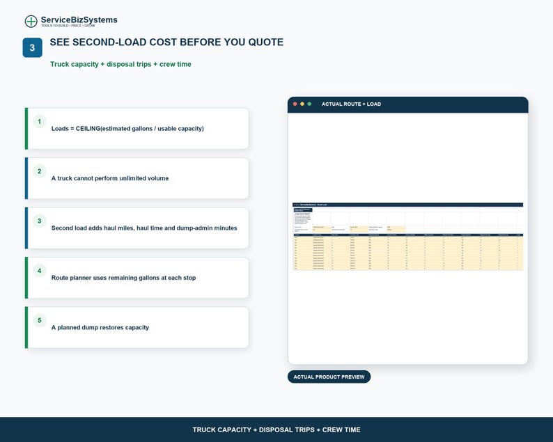Click the ServiceBizSystems plus-circle logo icon
The image size is (553, 442).
click(x=31, y=21)
